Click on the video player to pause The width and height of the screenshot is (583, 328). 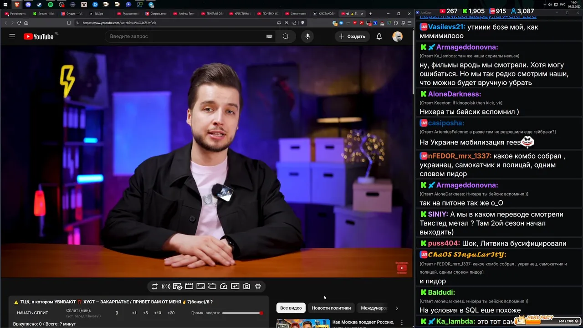206,161
